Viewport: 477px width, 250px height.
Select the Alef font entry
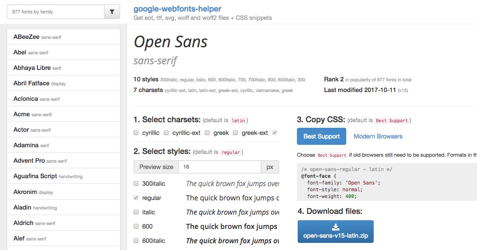click(64, 238)
